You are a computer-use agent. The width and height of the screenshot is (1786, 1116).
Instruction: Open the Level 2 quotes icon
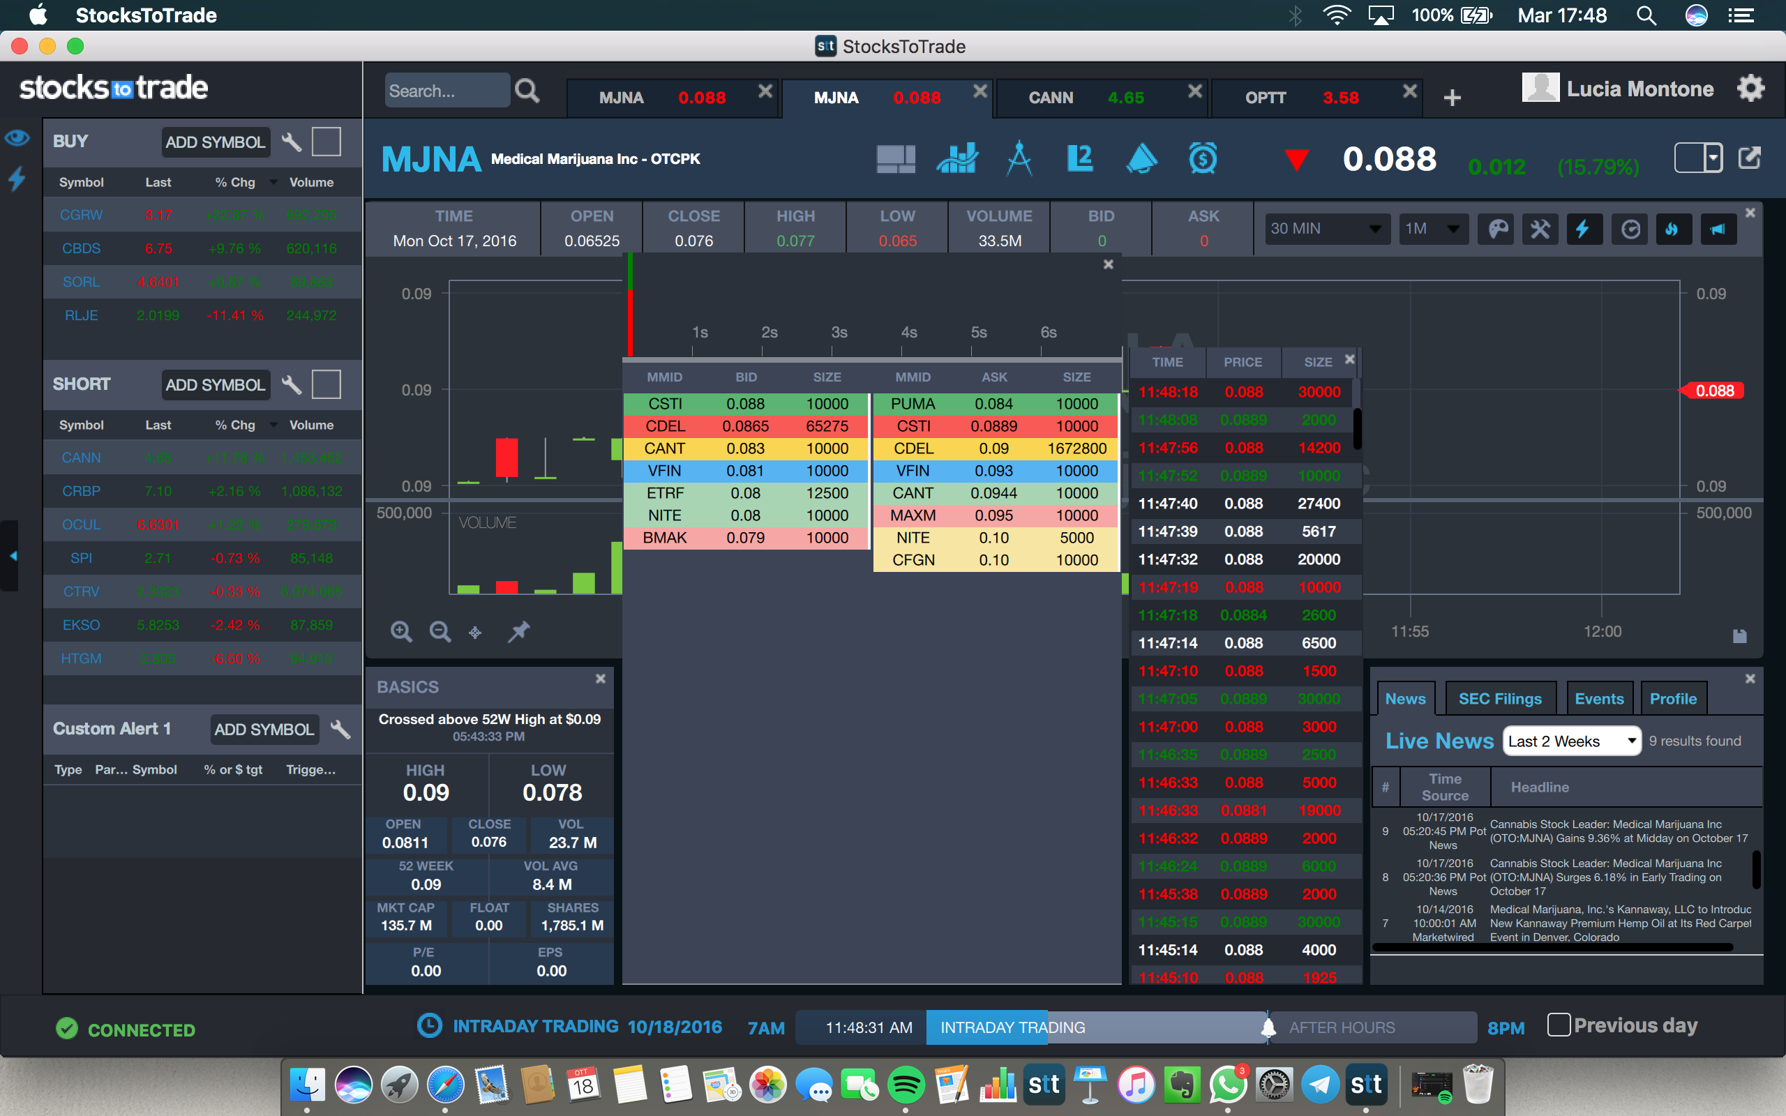[1080, 159]
